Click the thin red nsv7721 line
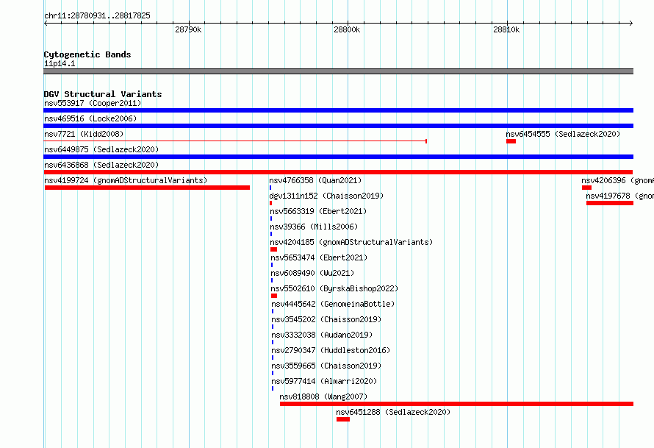This screenshot has height=448, width=654. point(235,141)
